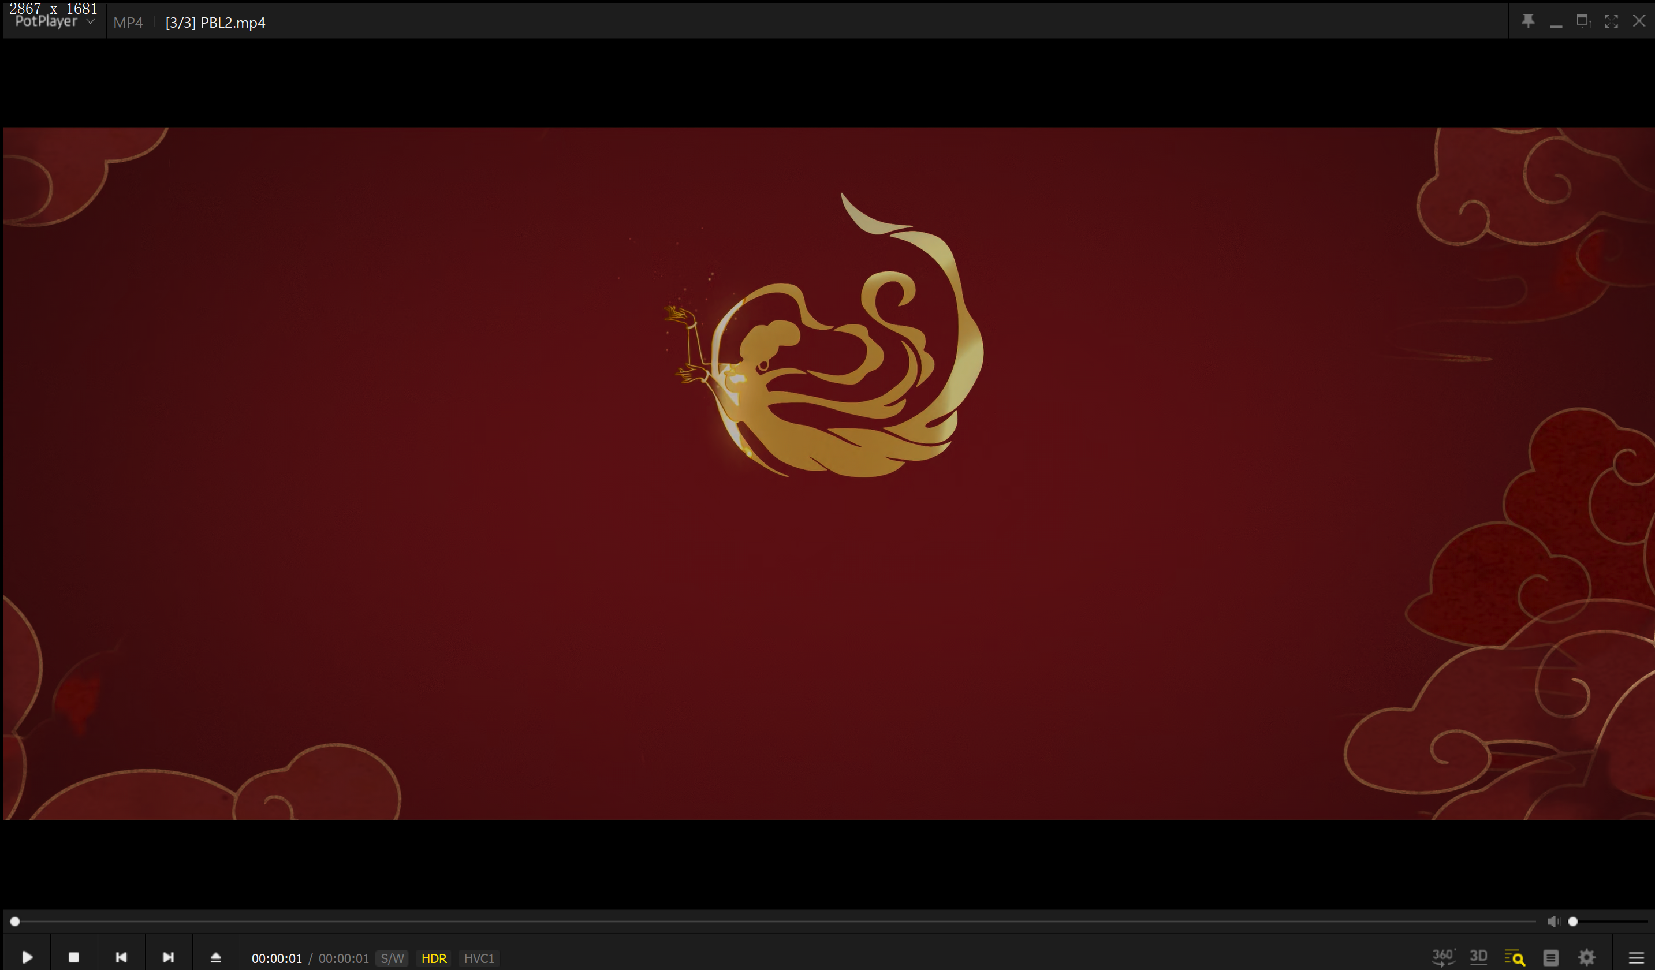Image resolution: width=1655 pixels, height=970 pixels.
Task: Open the playlist hamburger menu
Action: [x=1636, y=957]
